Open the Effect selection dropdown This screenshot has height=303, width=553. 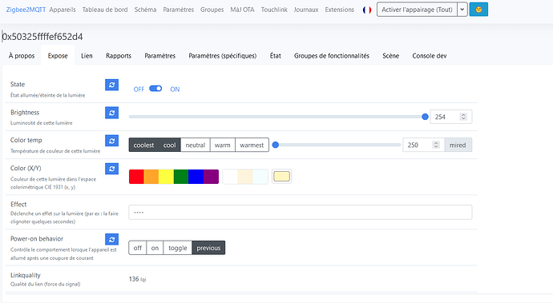(x=300, y=212)
